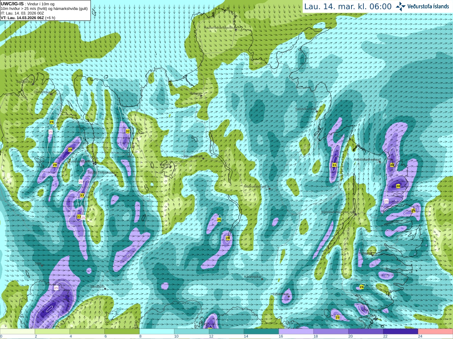The height and width of the screenshot is (339, 453).
Task: Pick the 6–8 m/s olive green legend swatch
Action: (x=122, y=332)
